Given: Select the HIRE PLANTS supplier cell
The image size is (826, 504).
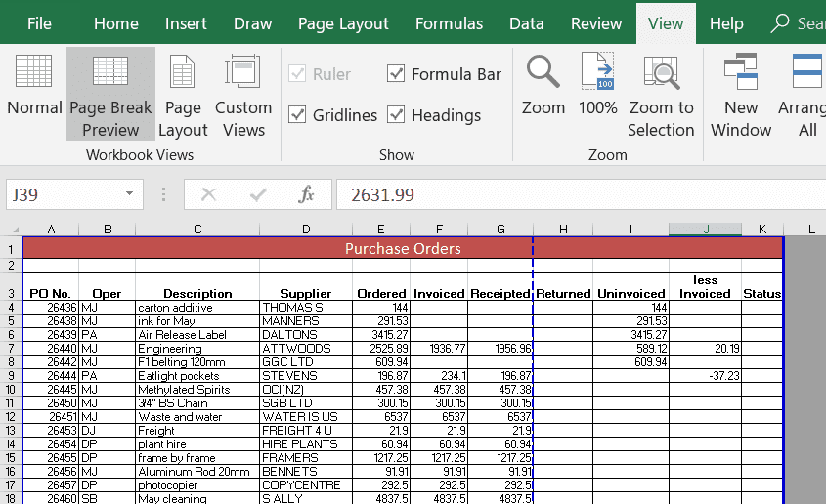Looking at the screenshot, I should pos(306,444).
